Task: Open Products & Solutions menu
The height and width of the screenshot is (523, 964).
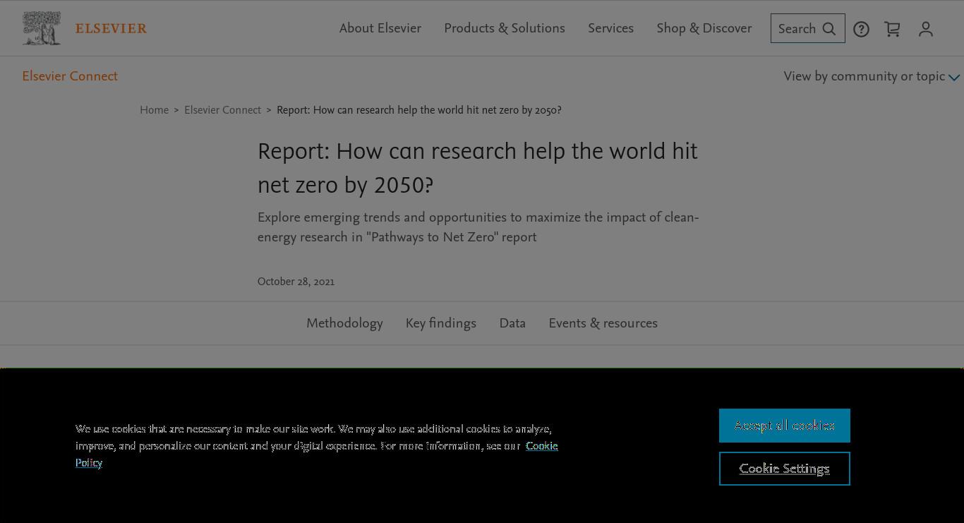Action: point(505,28)
